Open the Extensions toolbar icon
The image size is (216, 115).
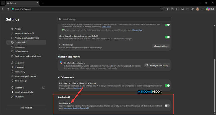(167, 9)
